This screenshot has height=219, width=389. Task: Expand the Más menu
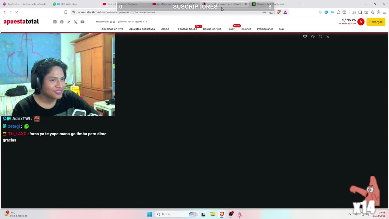[282, 29]
